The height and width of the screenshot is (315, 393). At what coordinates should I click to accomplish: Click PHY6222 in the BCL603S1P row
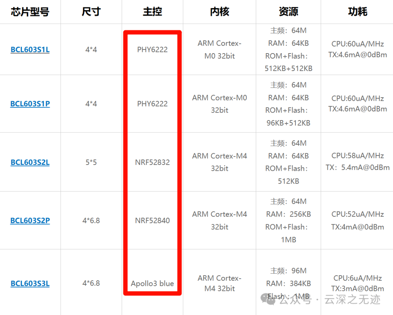(152, 104)
